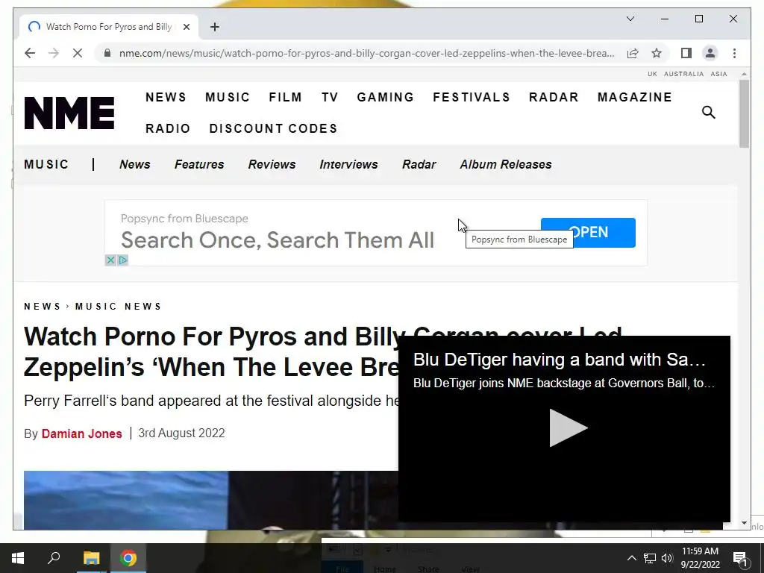Open the MAGAZINE section
This screenshot has width=764, height=573.
coord(634,97)
